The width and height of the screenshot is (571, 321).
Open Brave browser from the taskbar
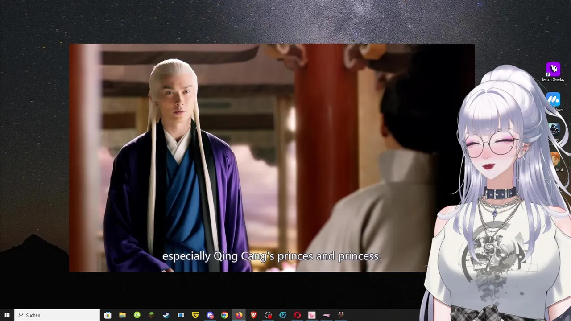[253, 315]
